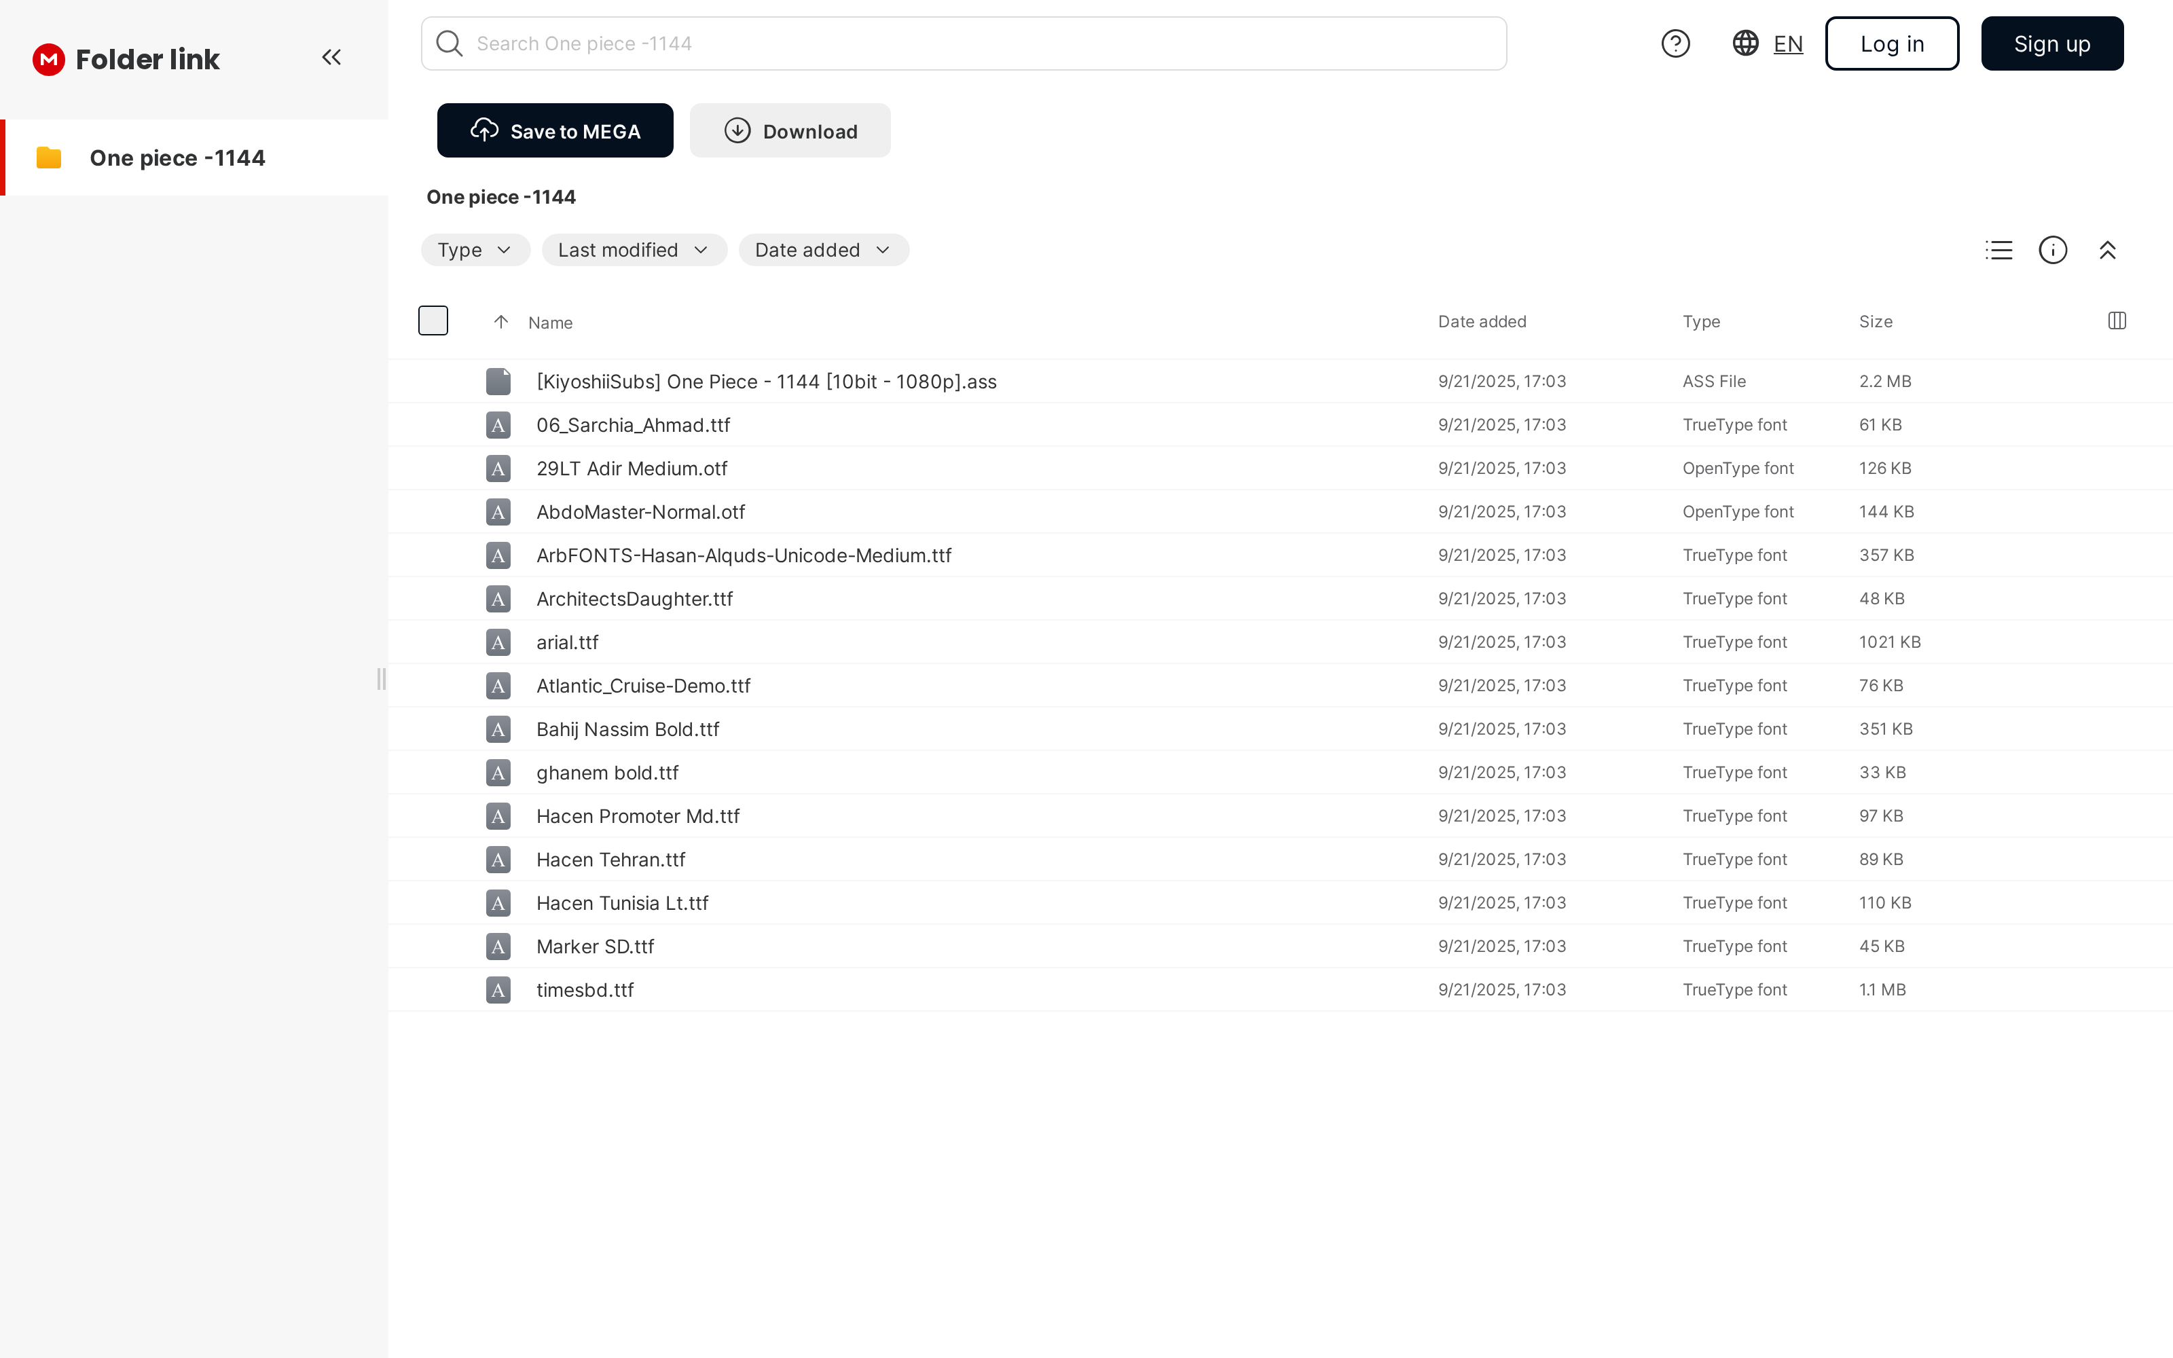
Task: Click the Hacen Tunisia Lt.ttf font icon
Action: [x=498, y=904]
